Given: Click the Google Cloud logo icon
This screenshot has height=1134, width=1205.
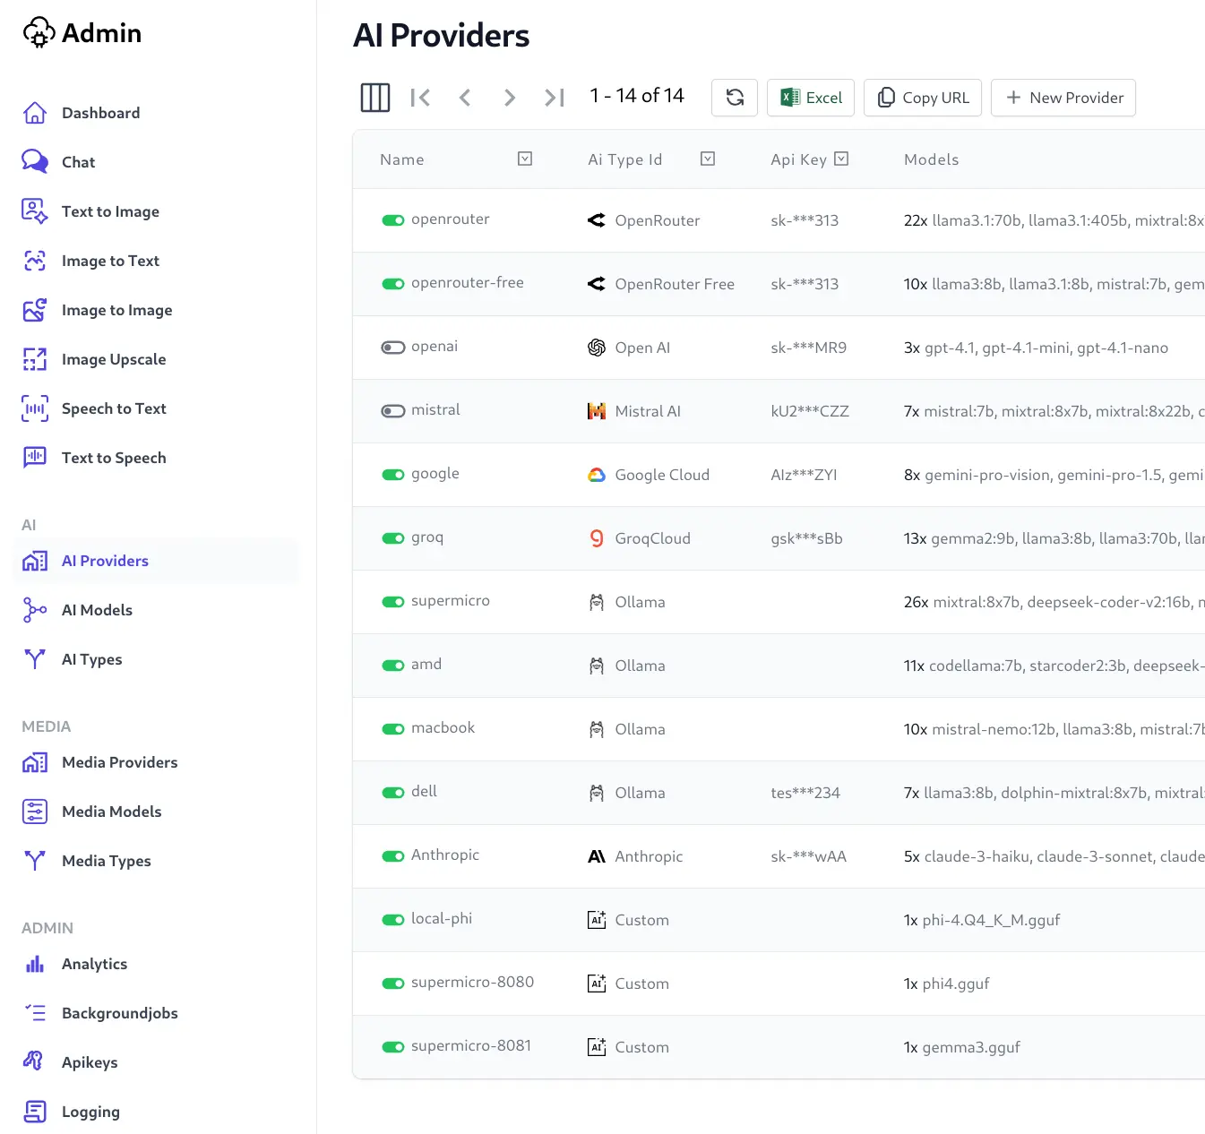Looking at the screenshot, I should (x=597, y=475).
